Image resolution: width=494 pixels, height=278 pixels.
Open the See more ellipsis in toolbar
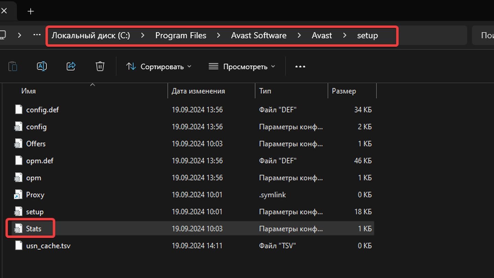coord(300,67)
